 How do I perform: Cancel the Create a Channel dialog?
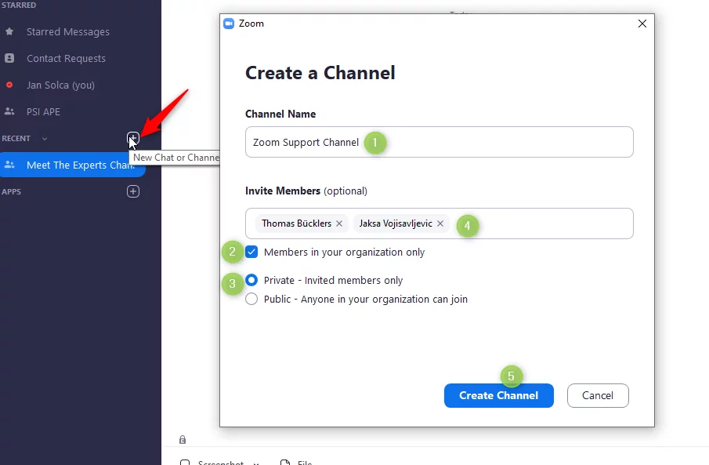(x=597, y=395)
